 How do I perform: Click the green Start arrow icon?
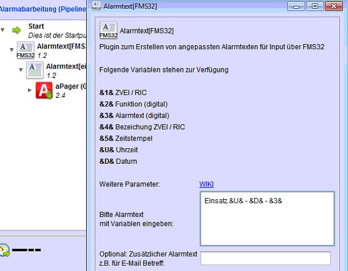pos(17,30)
